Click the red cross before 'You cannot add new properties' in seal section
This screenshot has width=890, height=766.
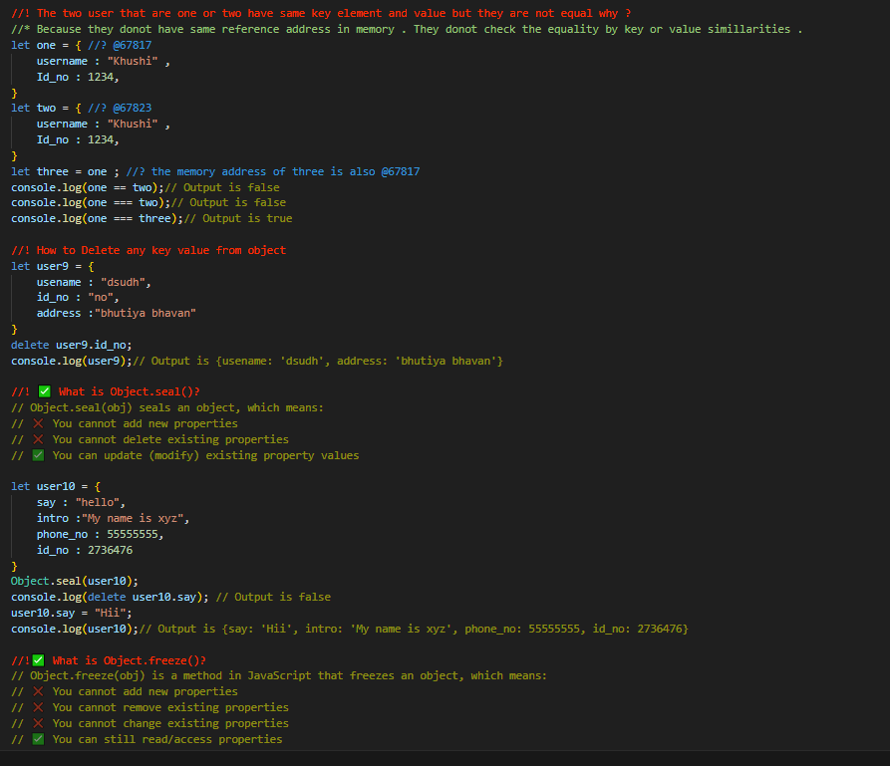coord(38,424)
